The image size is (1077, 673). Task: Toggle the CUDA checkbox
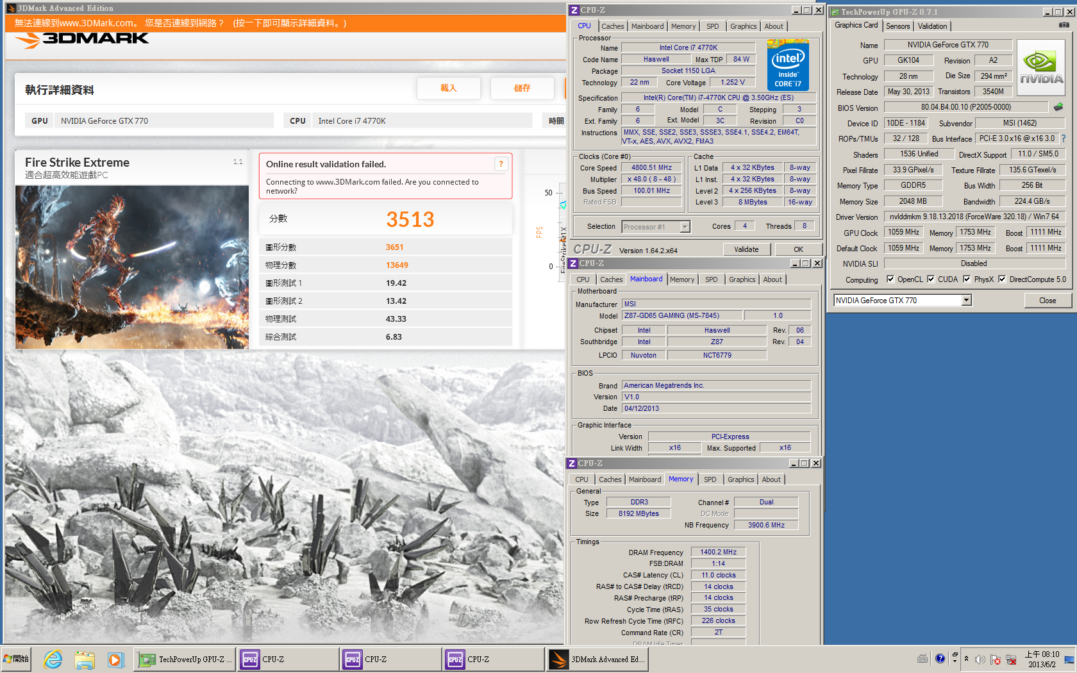931,279
